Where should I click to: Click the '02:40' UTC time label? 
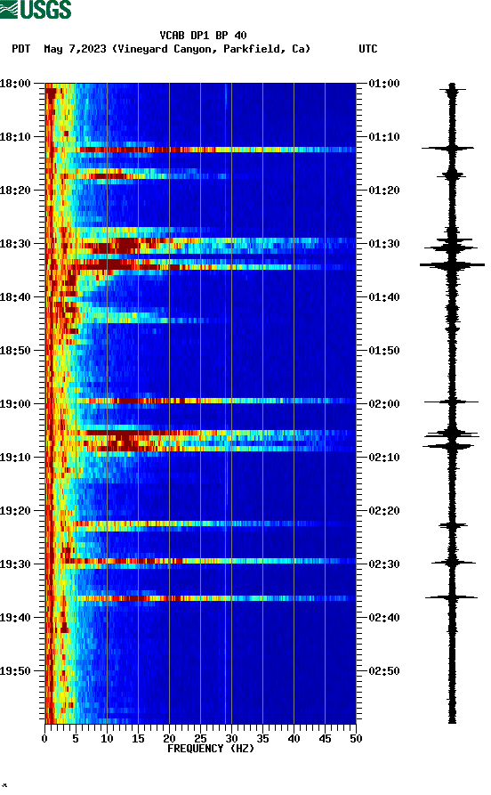(384, 618)
